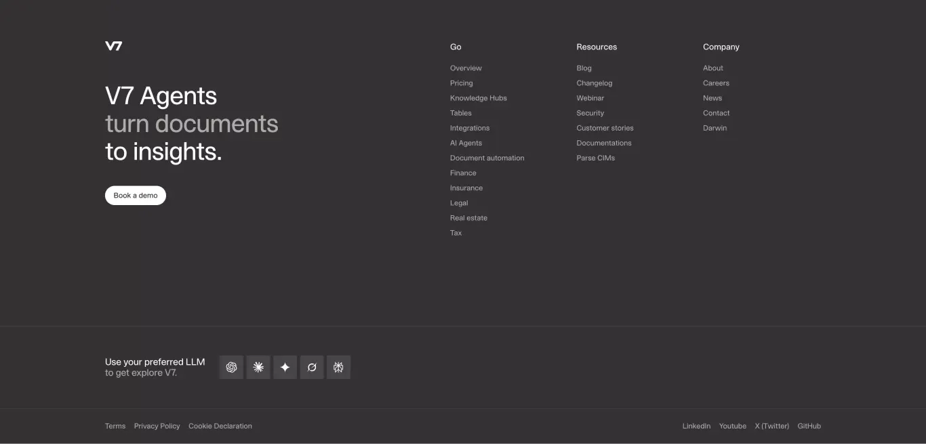Open the Overview link
This screenshot has height=444, width=926.
pyautogui.click(x=466, y=68)
